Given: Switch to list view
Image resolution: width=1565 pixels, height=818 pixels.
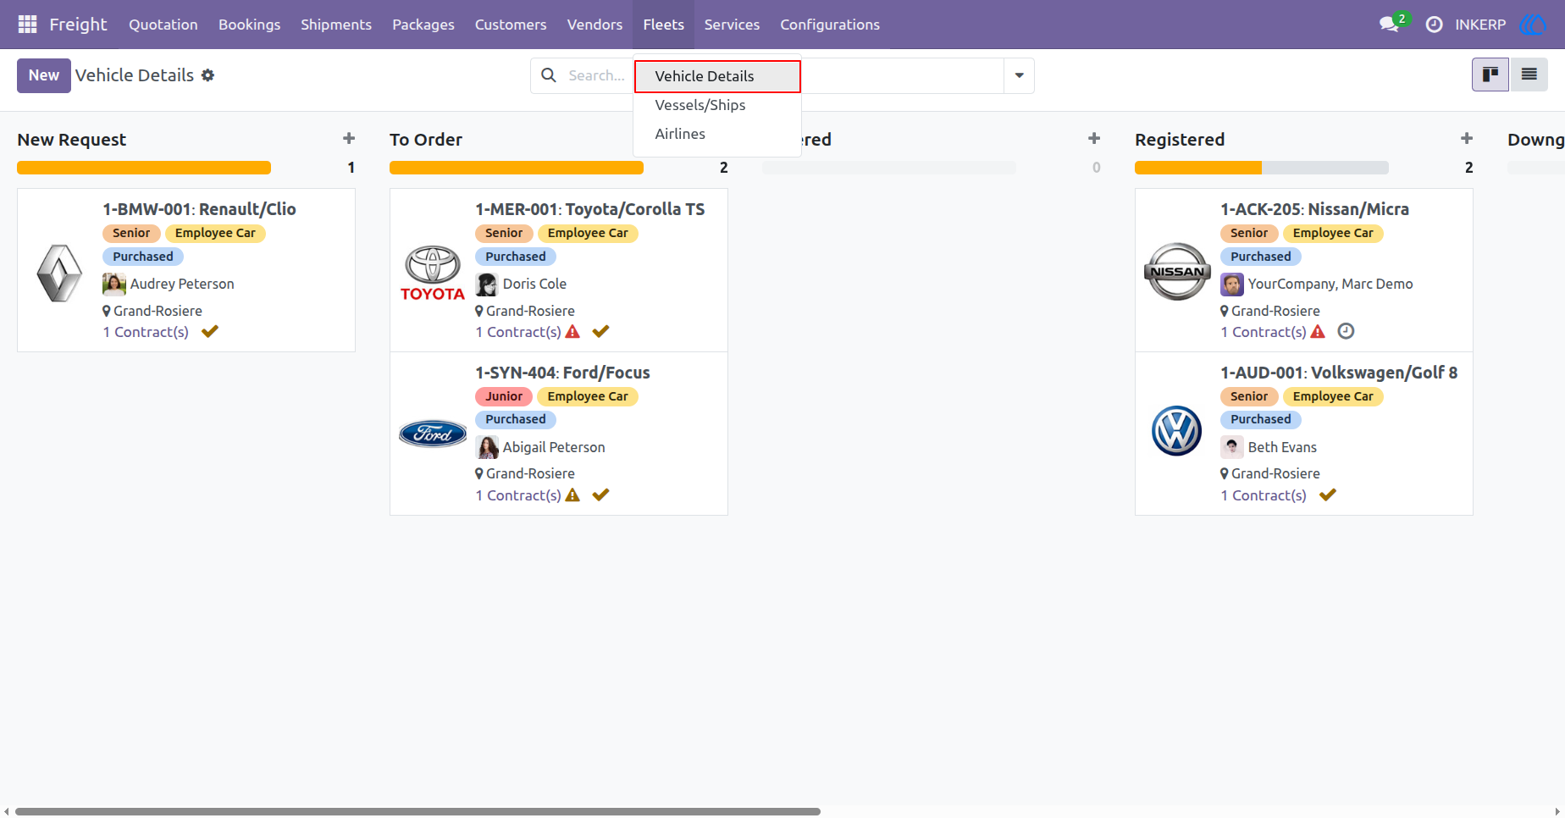Looking at the screenshot, I should [1529, 75].
